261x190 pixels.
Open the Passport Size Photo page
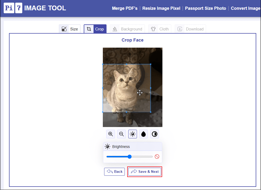[x=205, y=8]
